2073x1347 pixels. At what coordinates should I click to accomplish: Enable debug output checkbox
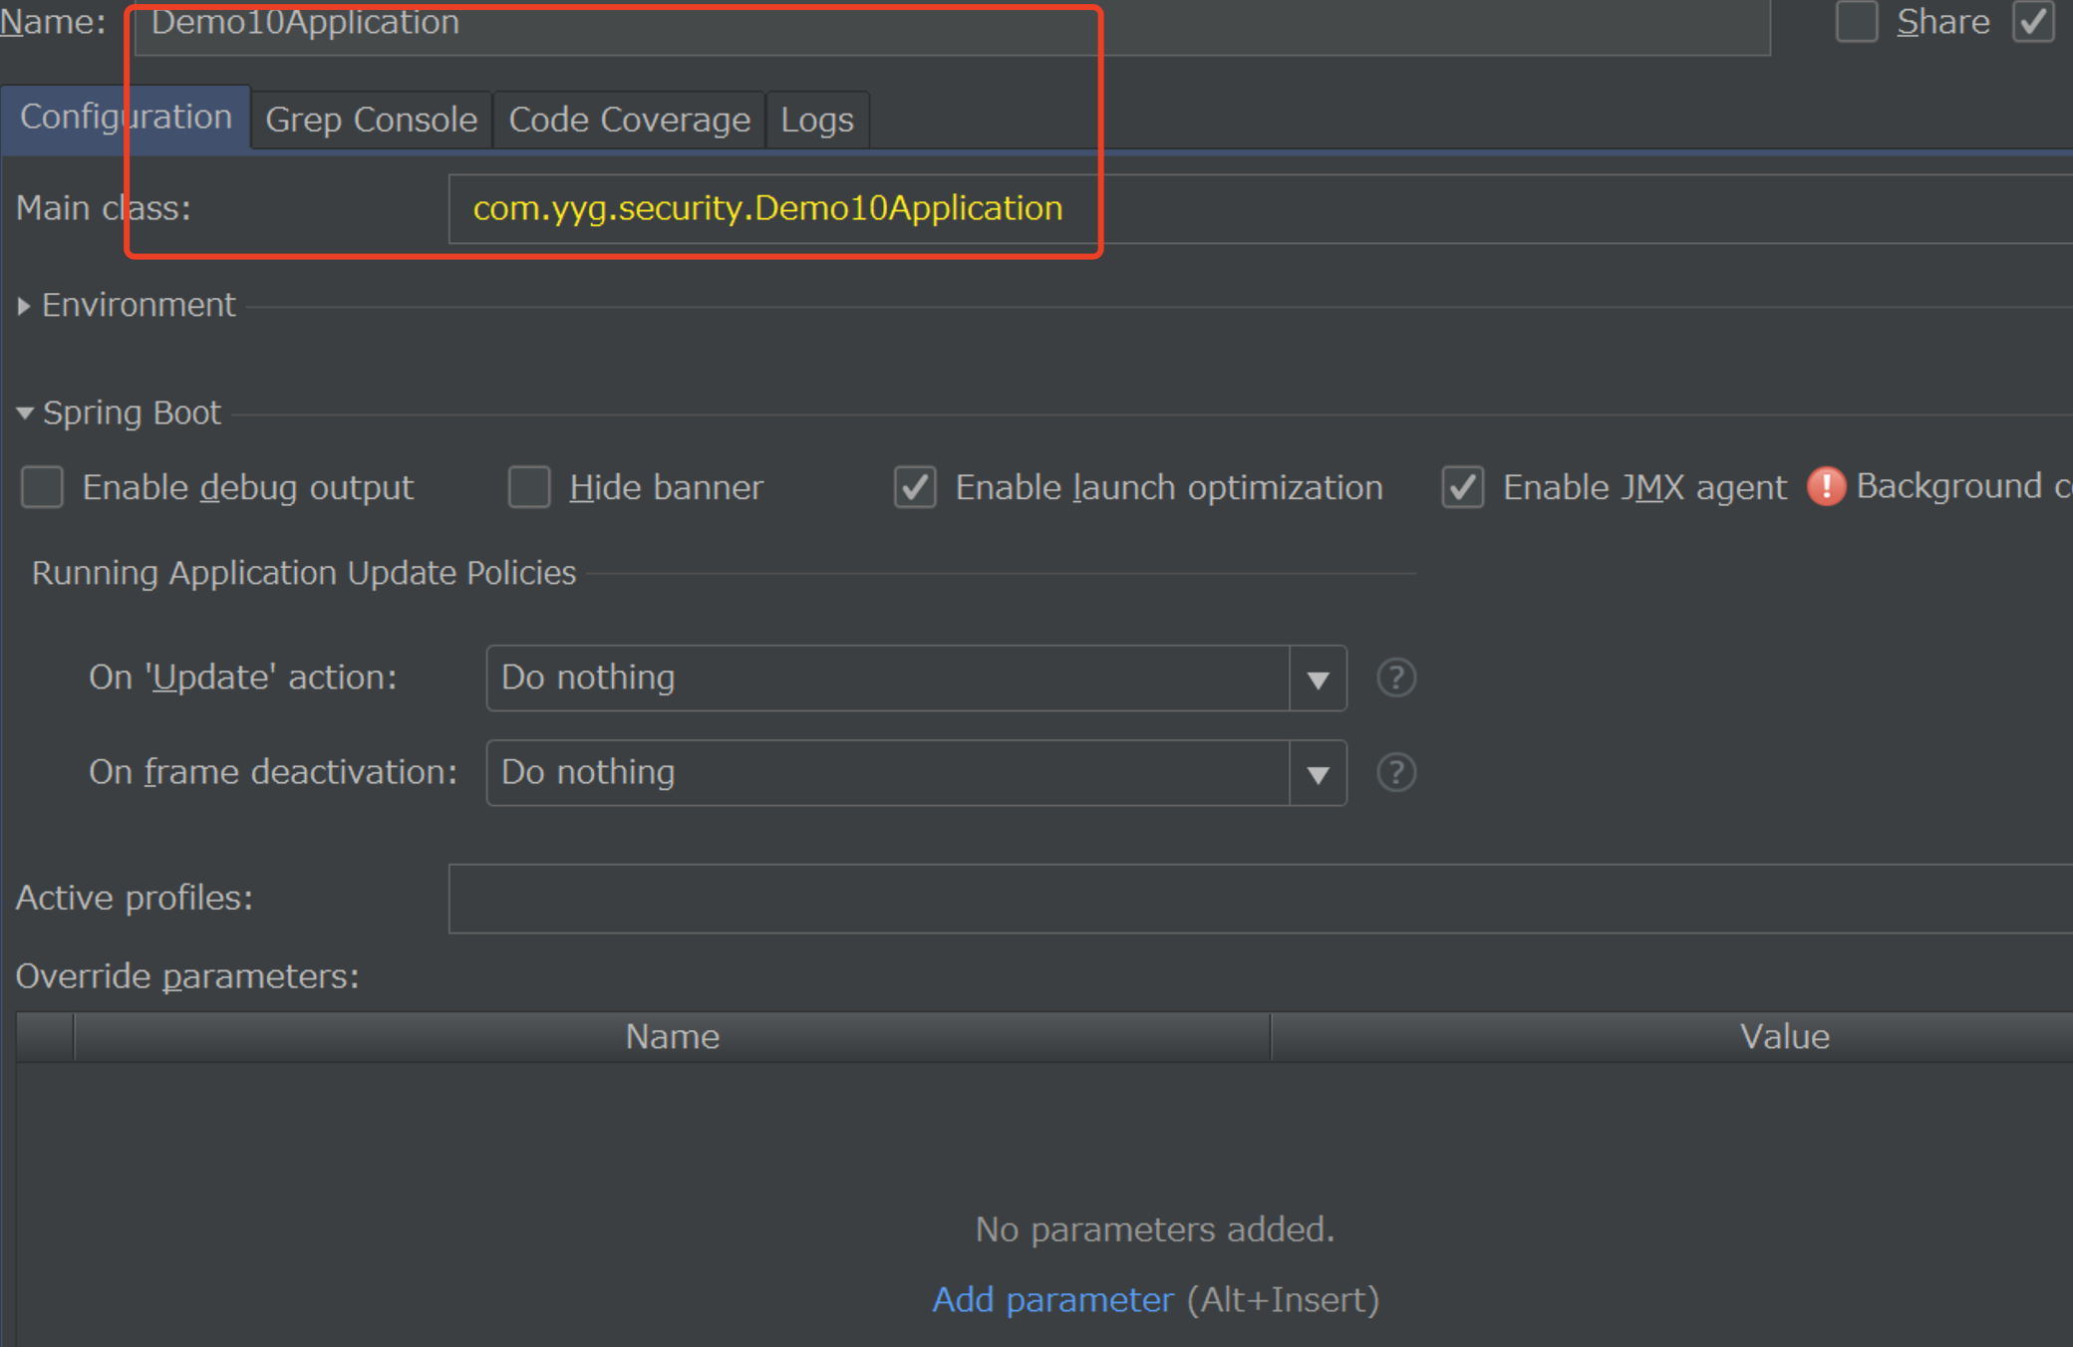coord(42,487)
